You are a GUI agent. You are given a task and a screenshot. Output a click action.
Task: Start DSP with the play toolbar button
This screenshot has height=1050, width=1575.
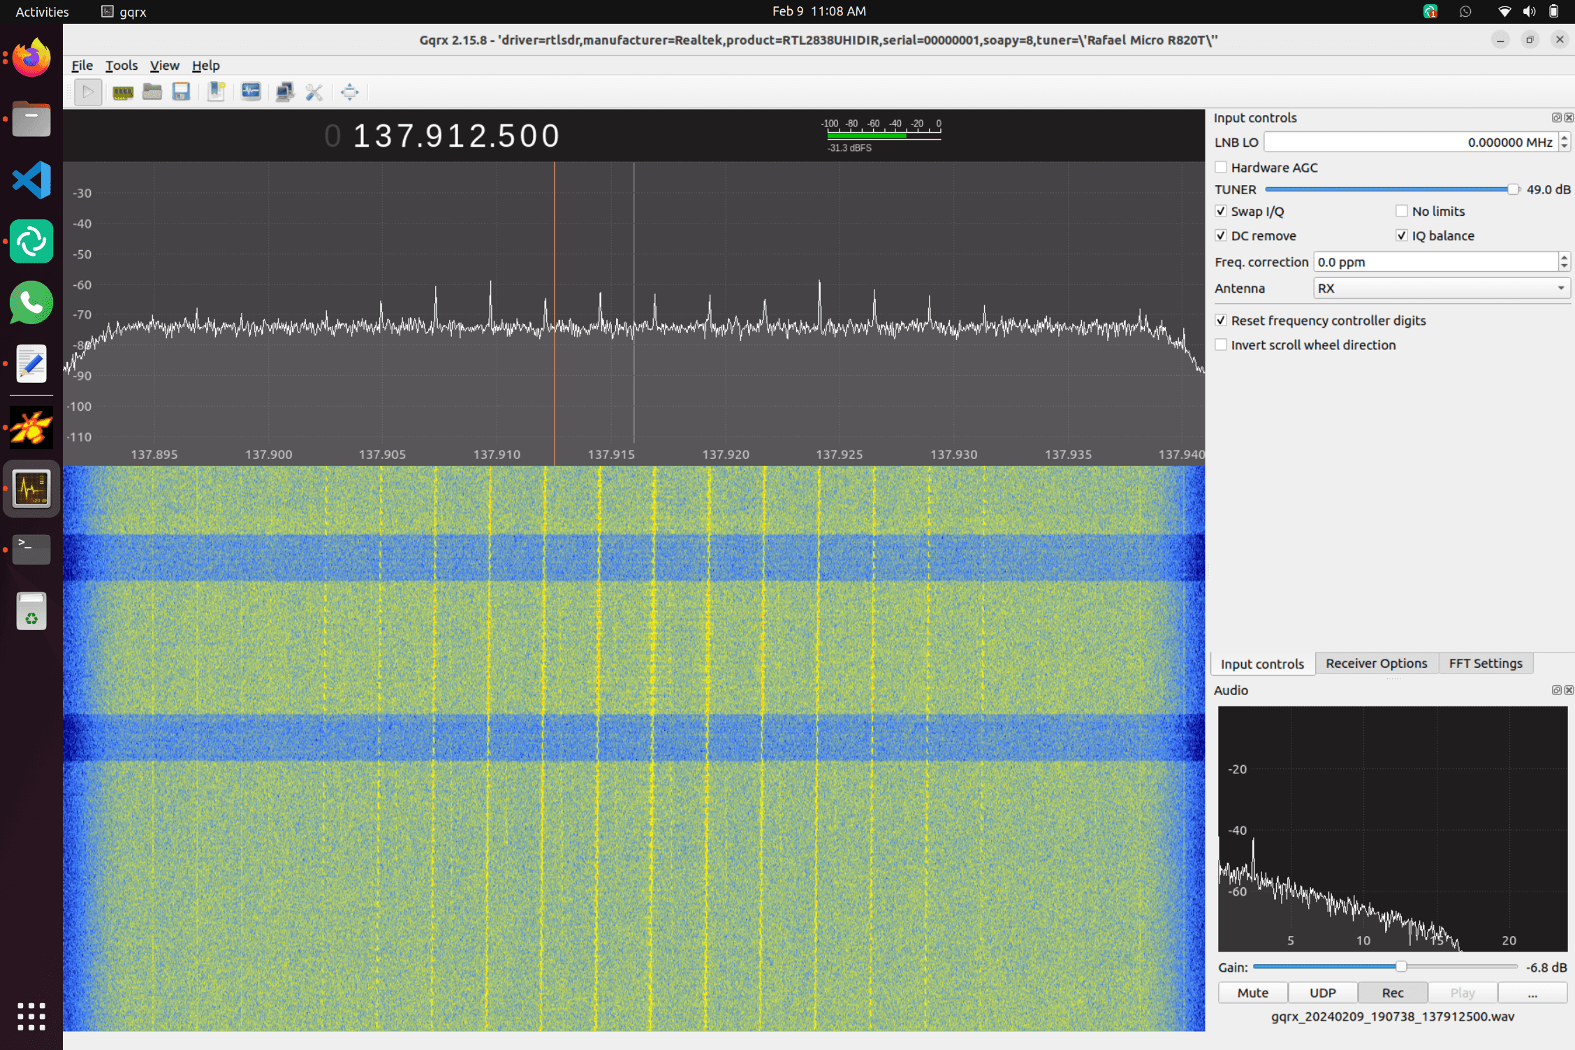(88, 92)
